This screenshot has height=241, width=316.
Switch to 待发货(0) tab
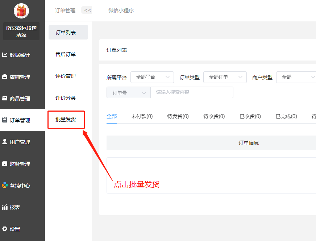click(178, 116)
